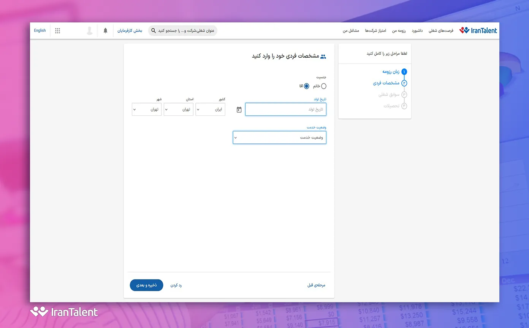Click step 1 circle for resume language
Screen dimensions: 529x328
(x=404, y=72)
